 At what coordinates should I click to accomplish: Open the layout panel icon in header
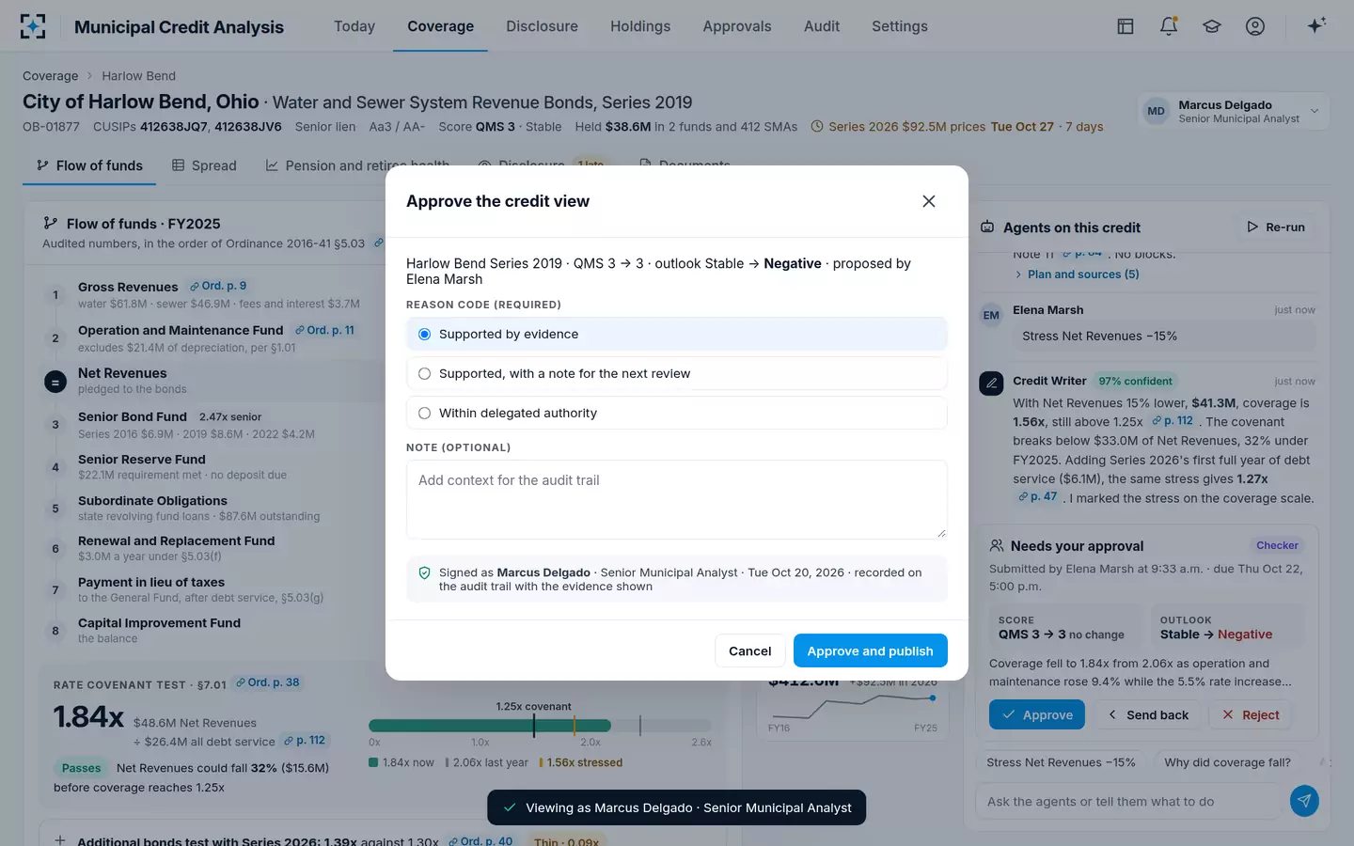click(x=1126, y=26)
